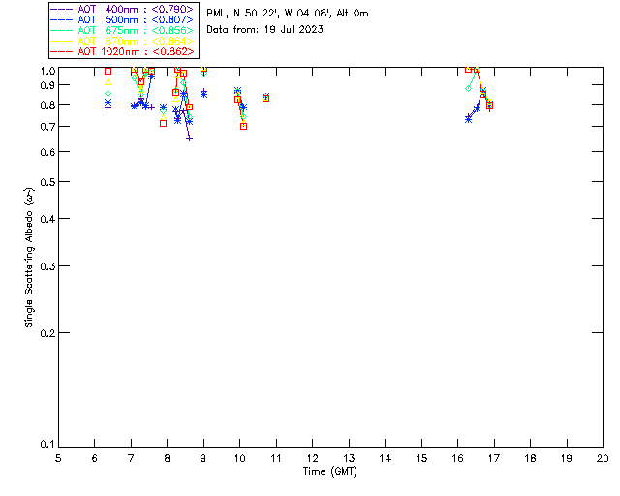Click the 'Data from: 19 Jul 2023' label
The height and width of the screenshot is (496, 620).
click(264, 30)
